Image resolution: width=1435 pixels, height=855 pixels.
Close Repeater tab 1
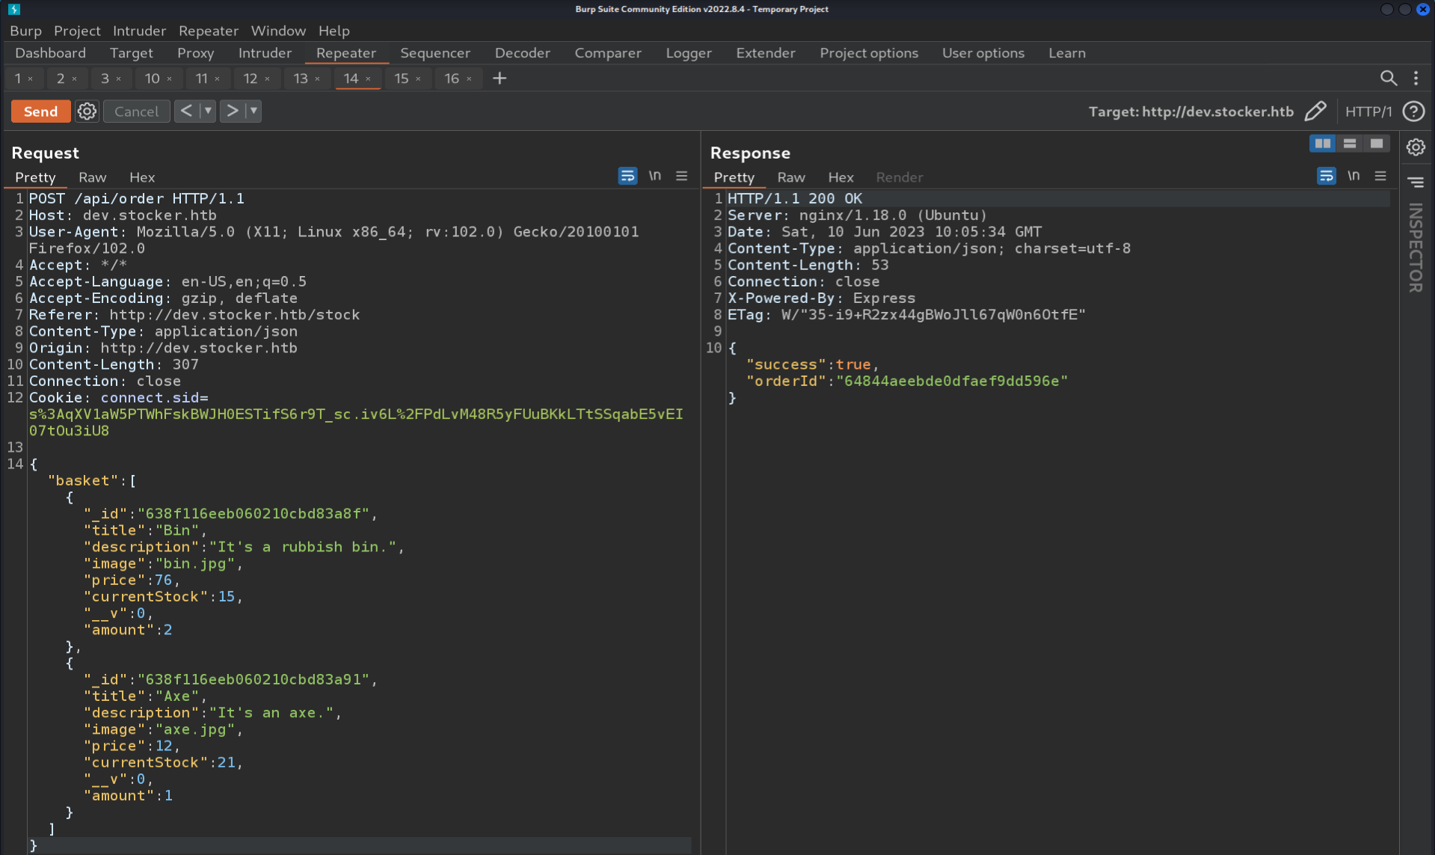point(31,79)
